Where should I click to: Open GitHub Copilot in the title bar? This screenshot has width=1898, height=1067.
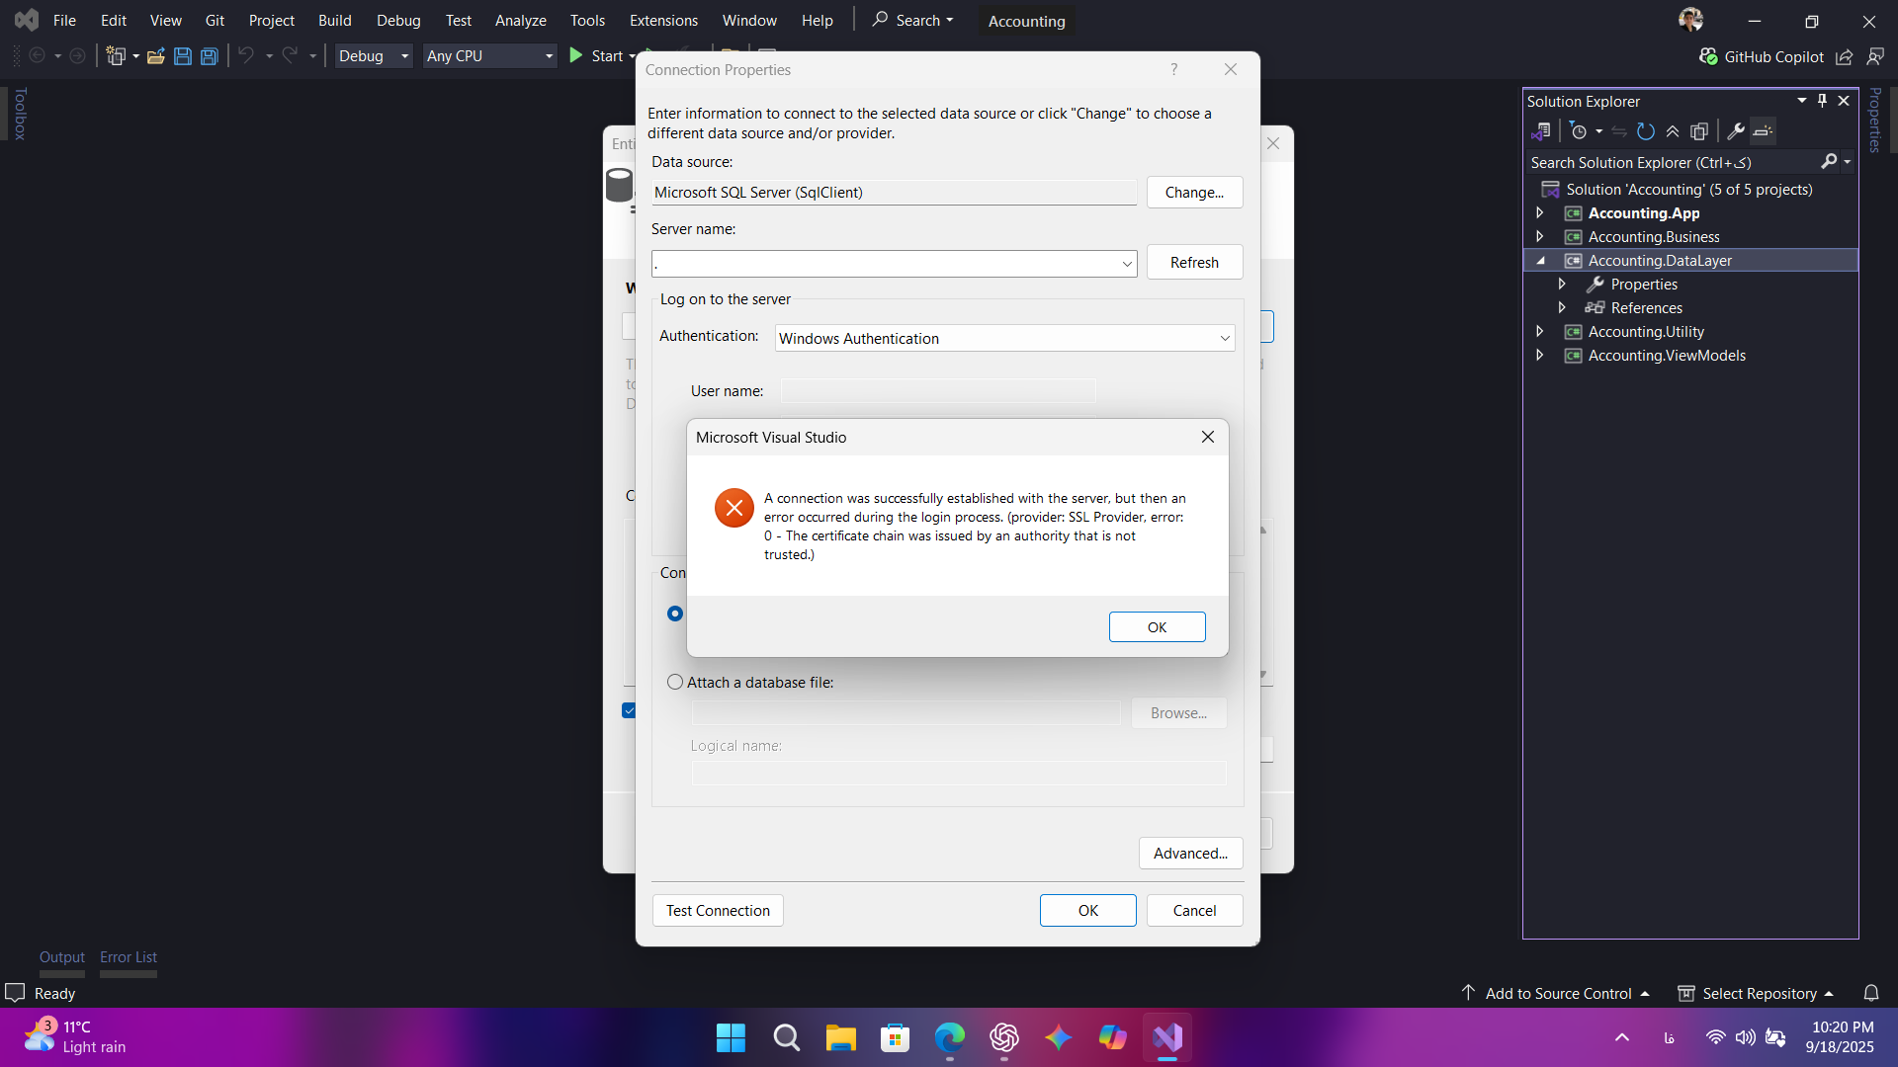1762,57
